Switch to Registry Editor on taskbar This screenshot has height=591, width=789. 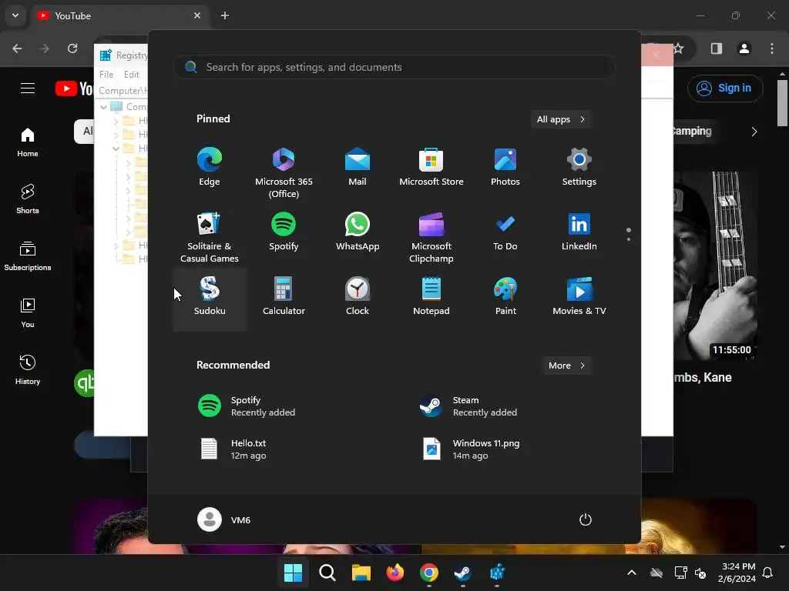(x=497, y=573)
